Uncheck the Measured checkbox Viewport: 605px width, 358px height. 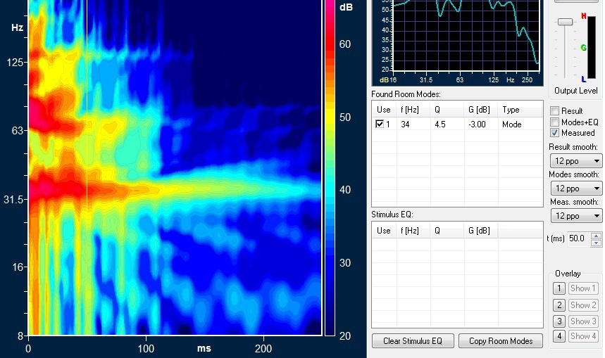tap(555, 133)
